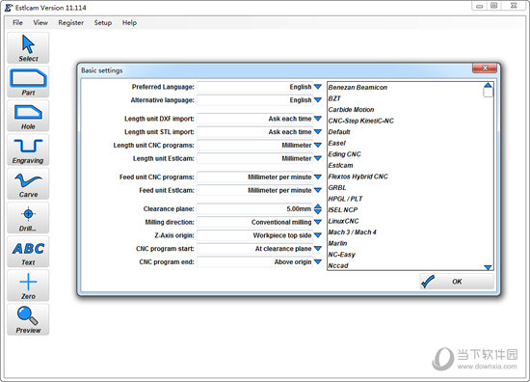Viewport: 530px width, 382px height.
Task: Select Nccad in the controller list
Action: pyautogui.click(x=338, y=266)
